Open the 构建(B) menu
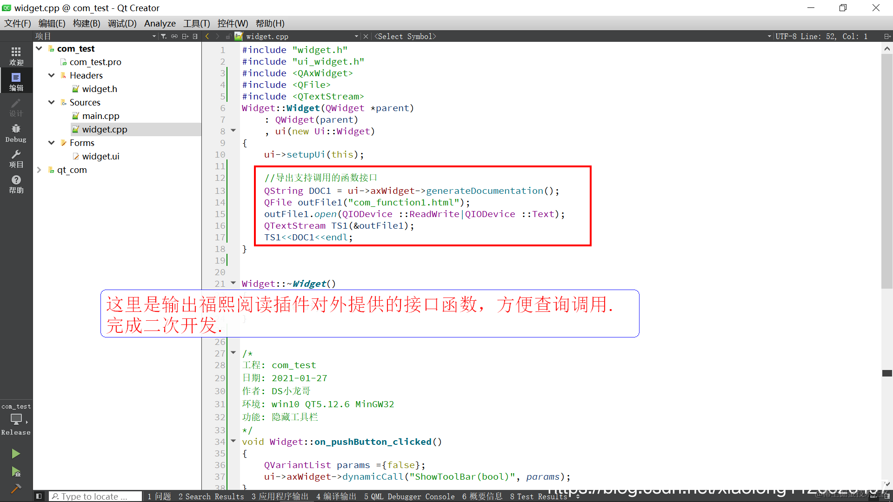 coord(87,23)
